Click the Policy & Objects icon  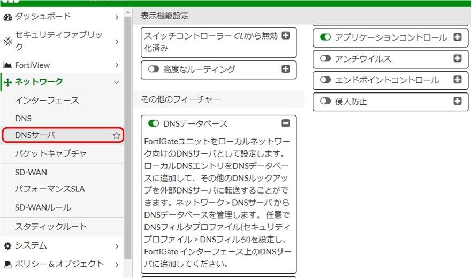click(7, 265)
